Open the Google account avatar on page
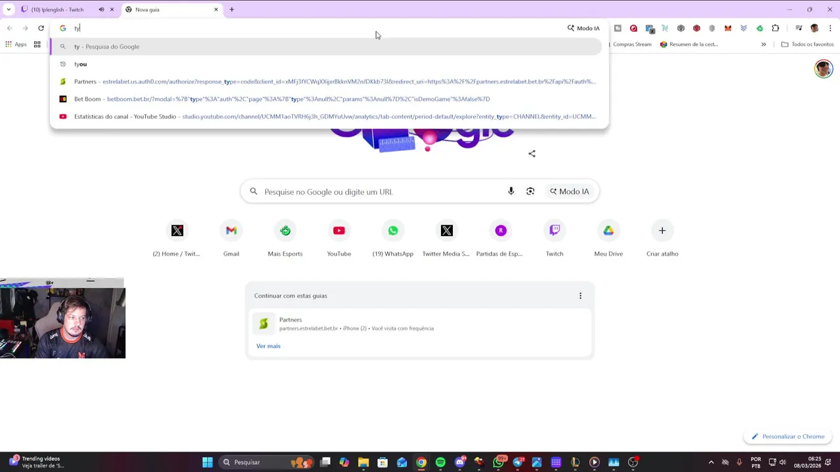The height and width of the screenshot is (472, 840). [x=824, y=69]
